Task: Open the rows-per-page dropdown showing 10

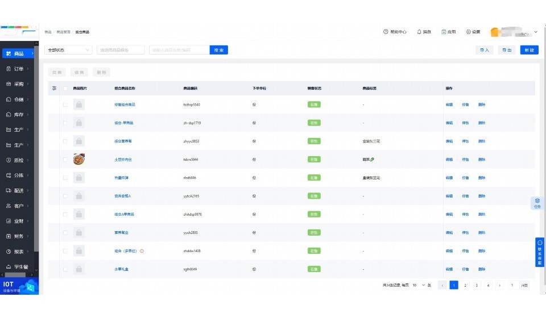Action: (419, 285)
